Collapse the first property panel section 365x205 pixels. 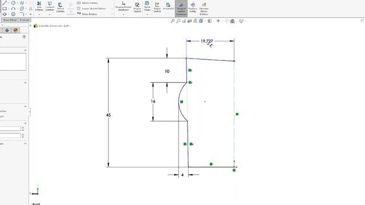point(25,50)
